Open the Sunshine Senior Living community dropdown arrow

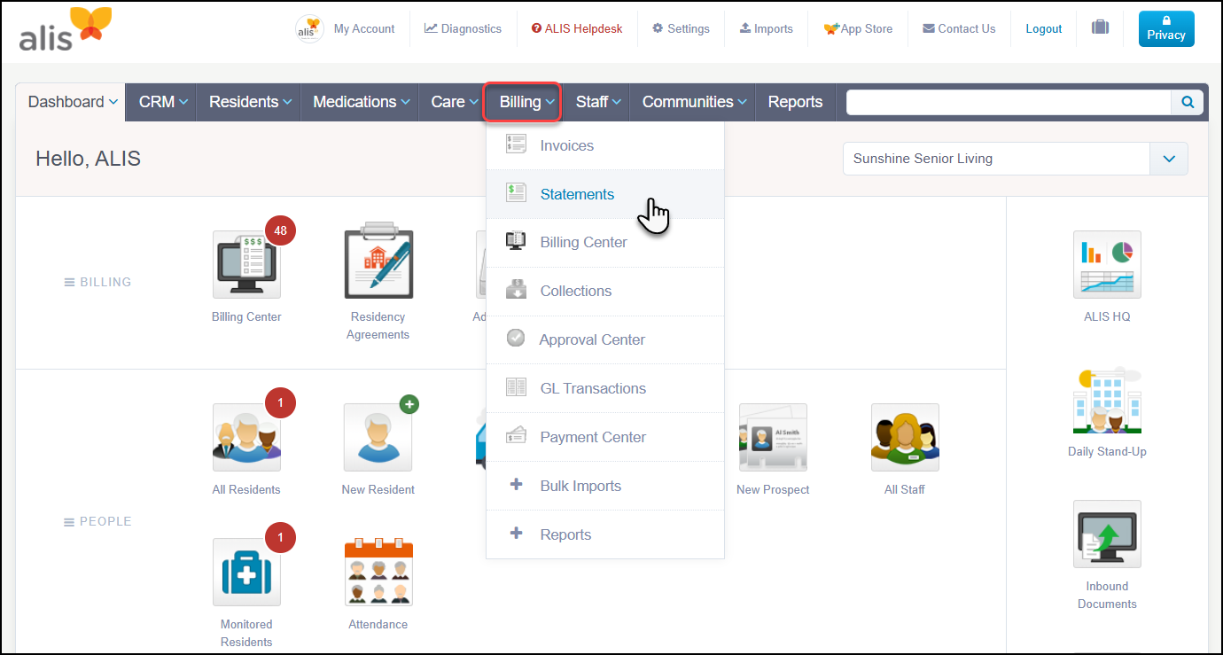(1169, 159)
